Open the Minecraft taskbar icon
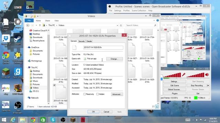220x123 pixels. (x=73, y=120)
